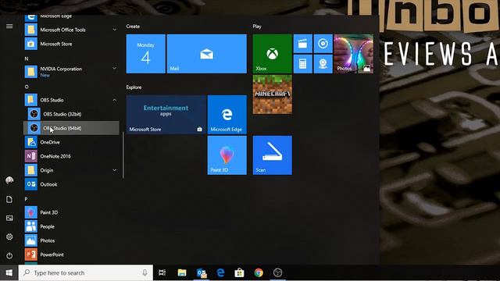Image resolution: width=500 pixels, height=281 pixels.
Task: Open OBS Studio (32bit) app
Action: [x=71, y=114]
